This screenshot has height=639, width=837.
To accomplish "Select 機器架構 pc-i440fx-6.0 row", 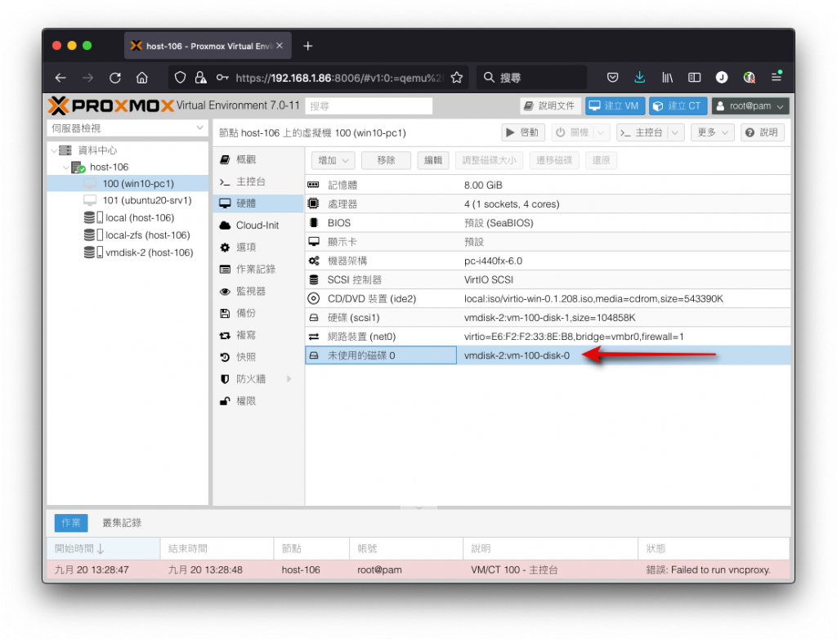I will pos(548,261).
